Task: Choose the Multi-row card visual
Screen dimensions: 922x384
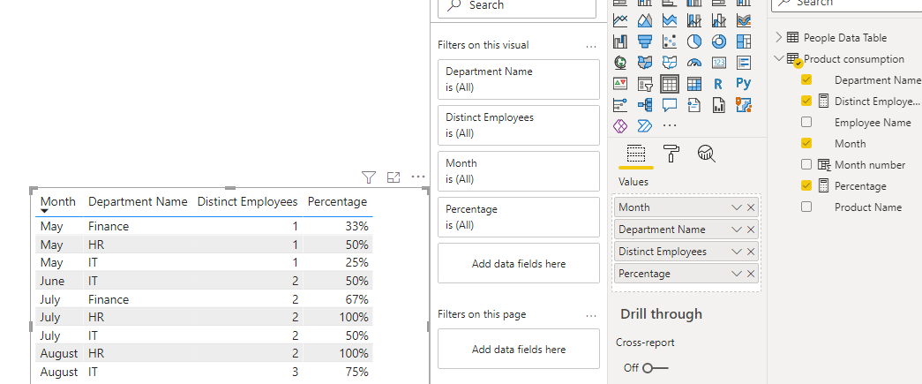Action: point(744,63)
